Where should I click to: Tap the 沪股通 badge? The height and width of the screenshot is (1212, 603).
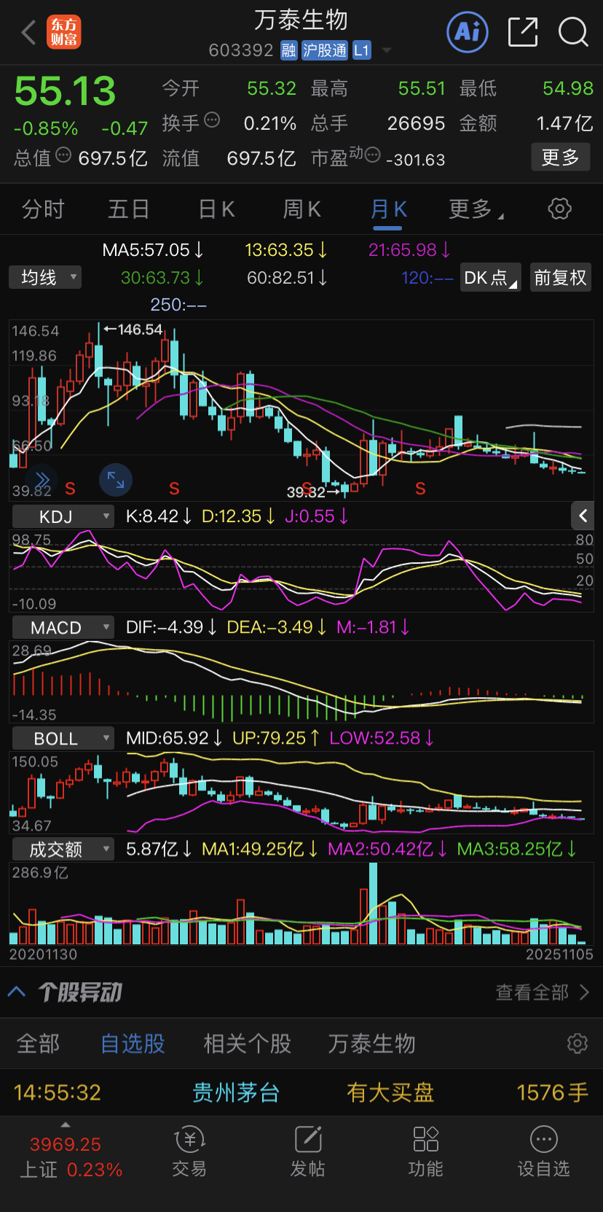click(325, 50)
